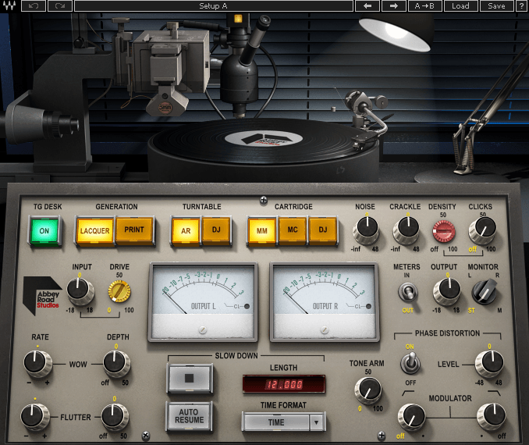Click the X screw near Flutter depth
Image resolution: width=529 pixels, height=445 pixels.
coord(145,436)
